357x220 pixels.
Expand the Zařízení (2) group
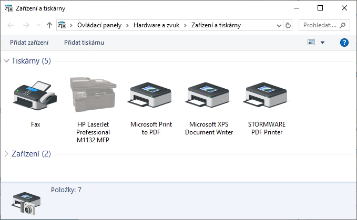7,154
